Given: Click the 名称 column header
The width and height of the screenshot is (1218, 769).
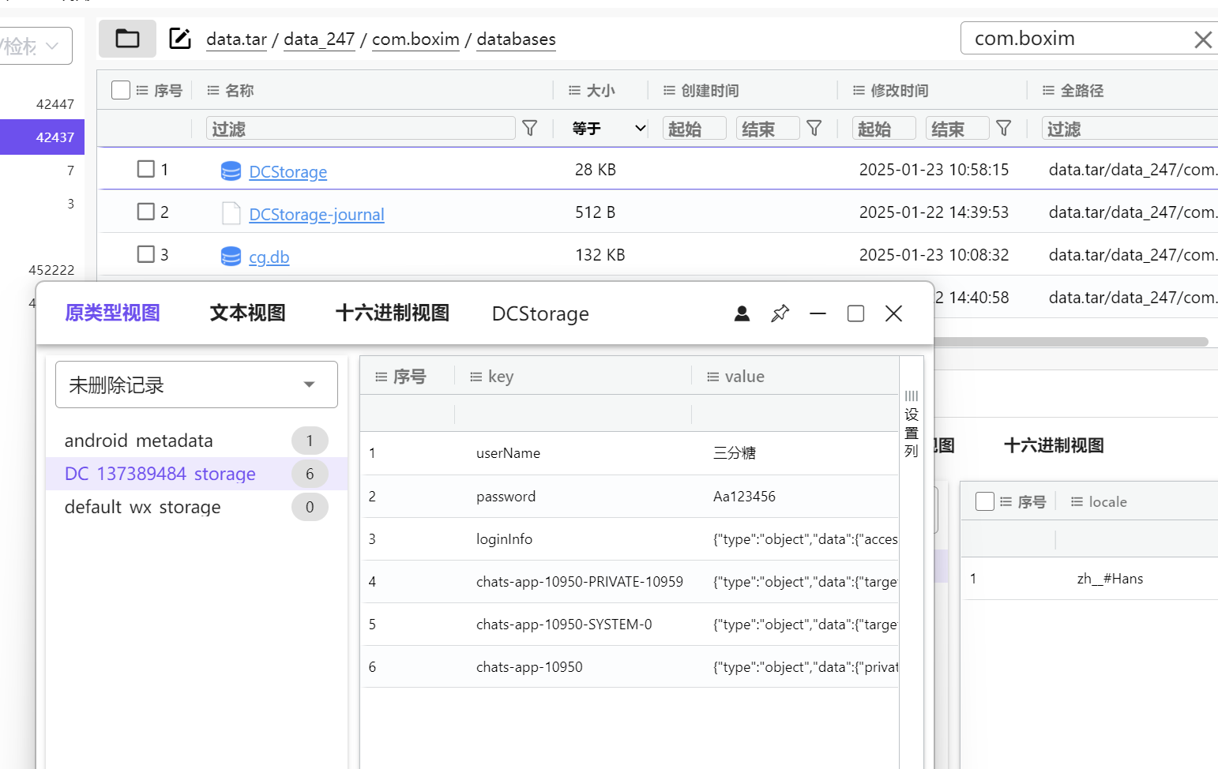Looking at the screenshot, I should tap(239, 91).
